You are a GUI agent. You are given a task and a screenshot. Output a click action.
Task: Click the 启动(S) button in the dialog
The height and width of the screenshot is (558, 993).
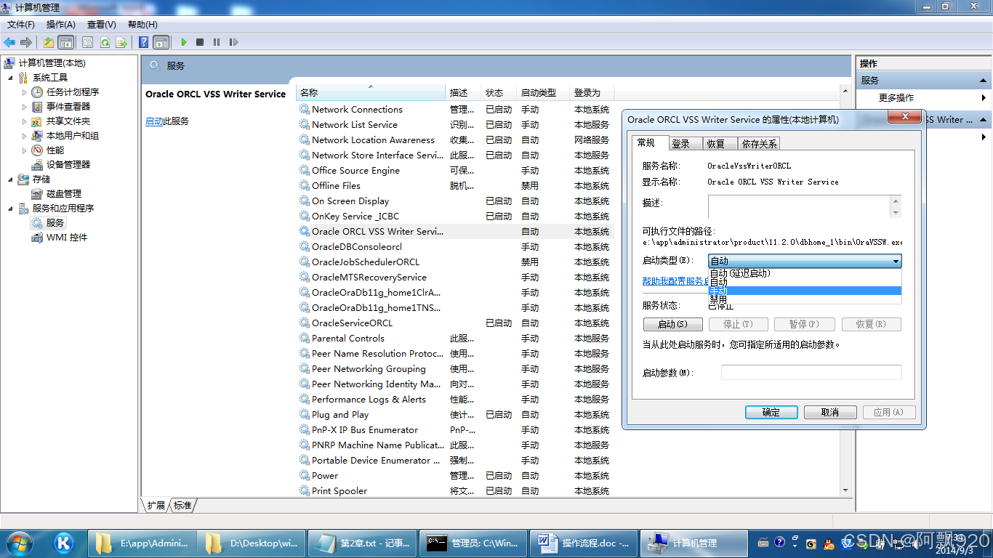pyautogui.click(x=672, y=324)
